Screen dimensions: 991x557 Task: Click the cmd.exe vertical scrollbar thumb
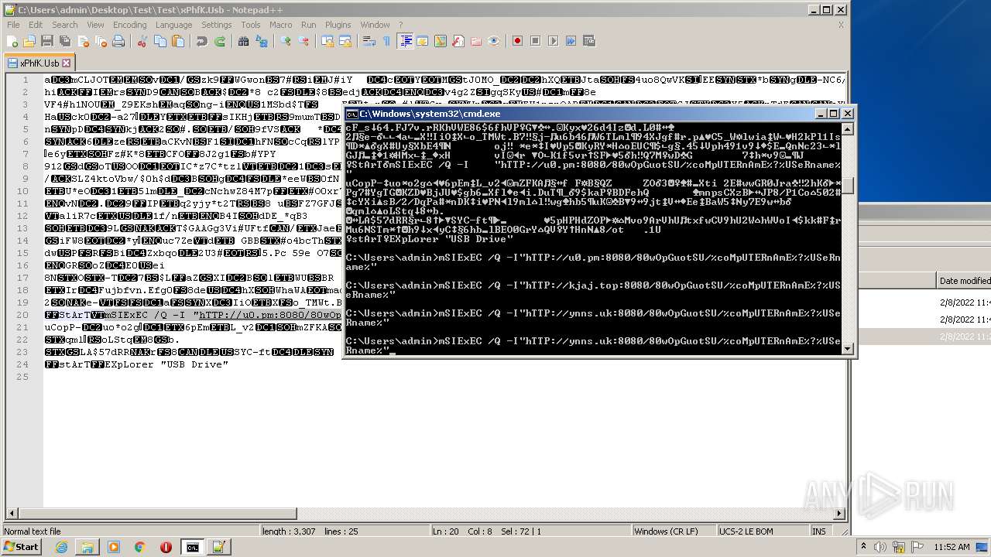coord(847,185)
